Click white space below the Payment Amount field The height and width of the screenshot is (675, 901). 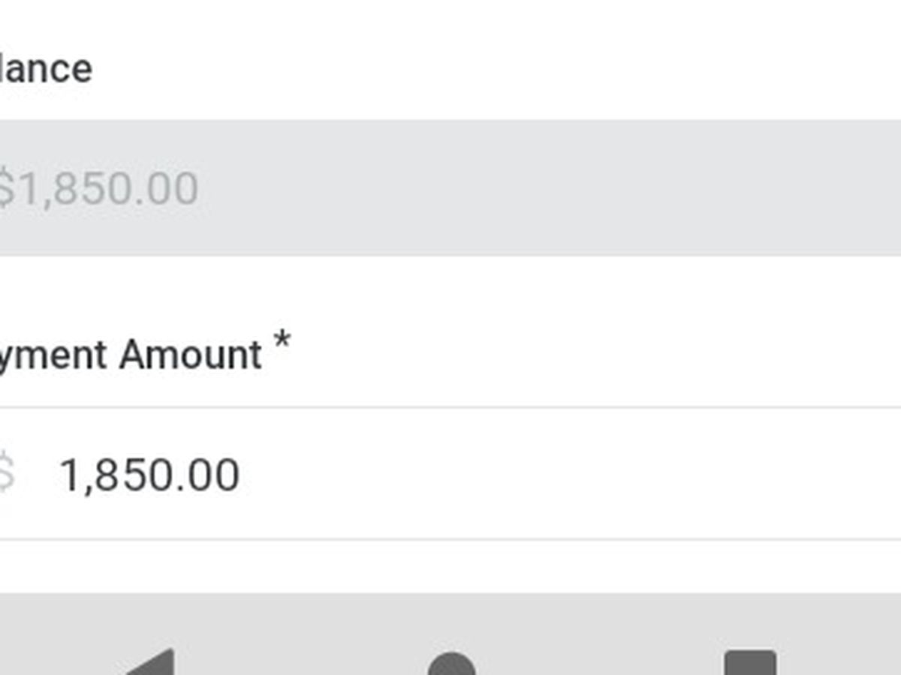(450, 566)
